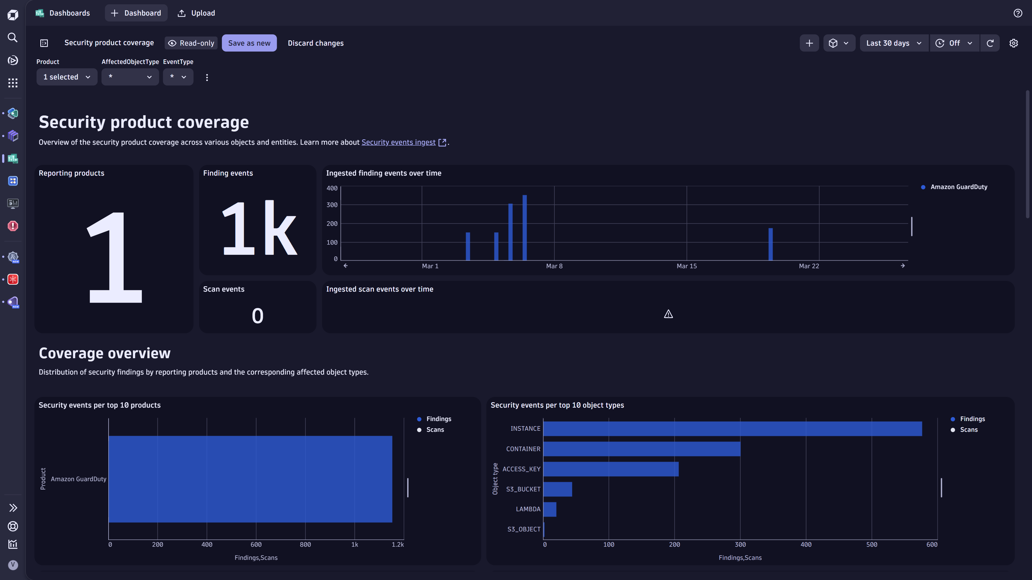1032x580 pixels.
Task: Click the page vertical scrollbar
Action: (1028, 154)
